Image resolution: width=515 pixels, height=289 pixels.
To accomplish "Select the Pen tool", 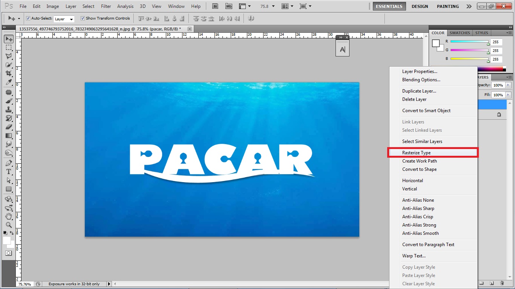I will 9,163.
